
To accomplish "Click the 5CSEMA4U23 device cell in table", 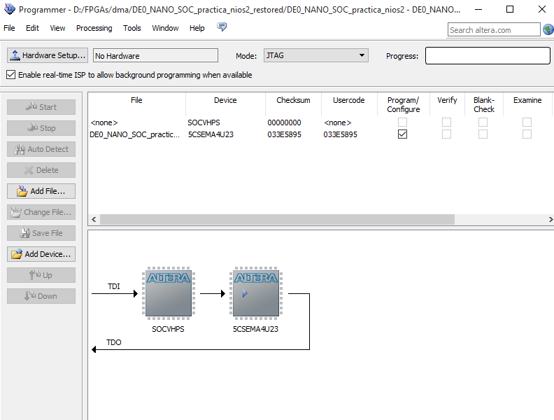I will click(211, 134).
